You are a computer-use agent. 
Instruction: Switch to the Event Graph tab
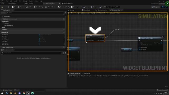point(86,10)
